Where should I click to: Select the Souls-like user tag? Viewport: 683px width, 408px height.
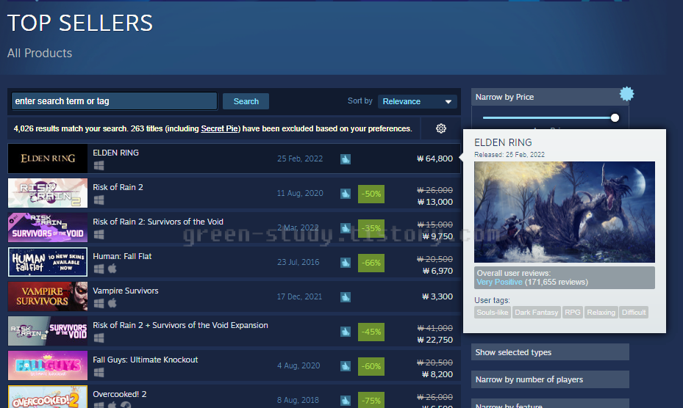492,313
